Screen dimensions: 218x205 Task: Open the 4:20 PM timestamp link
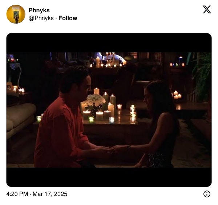pyautogui.click(x=17, y=194)
